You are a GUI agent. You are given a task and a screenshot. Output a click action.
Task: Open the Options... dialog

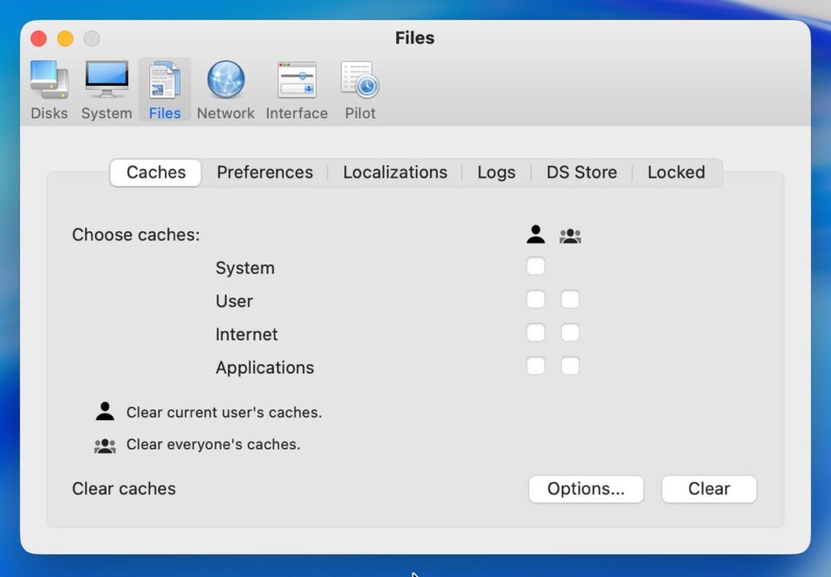pyautogui.click(x=586, y=489)
